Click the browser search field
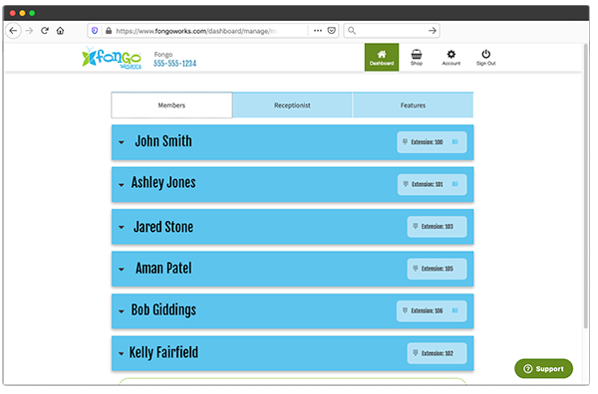Viewport: 598px width, 394px height. click(x=392, y=31)
